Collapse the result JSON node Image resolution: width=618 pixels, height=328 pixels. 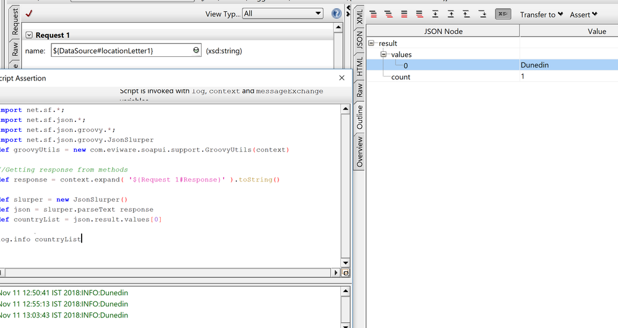coord(371,43)
